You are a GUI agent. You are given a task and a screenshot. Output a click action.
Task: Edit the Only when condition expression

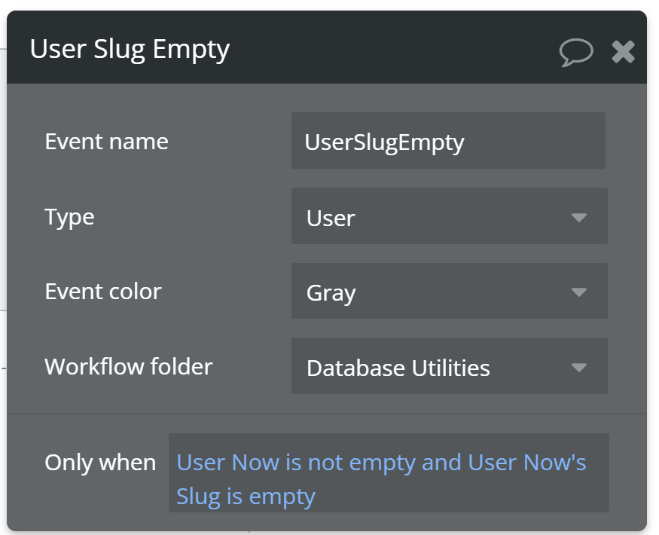[388, 478]
